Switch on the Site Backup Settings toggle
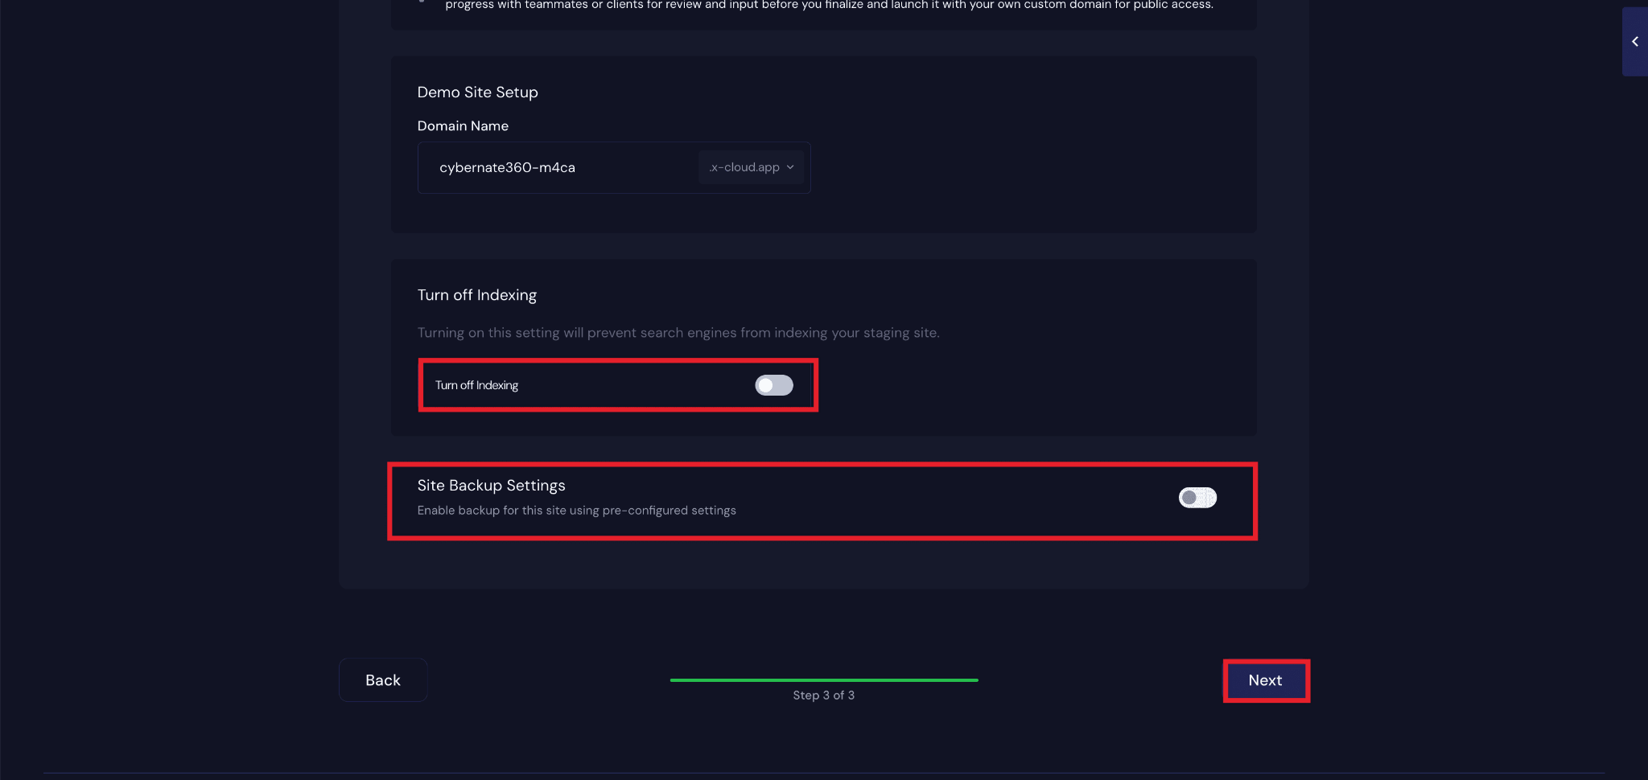Screen dimensions: 1648x780 coord(1197,498)
